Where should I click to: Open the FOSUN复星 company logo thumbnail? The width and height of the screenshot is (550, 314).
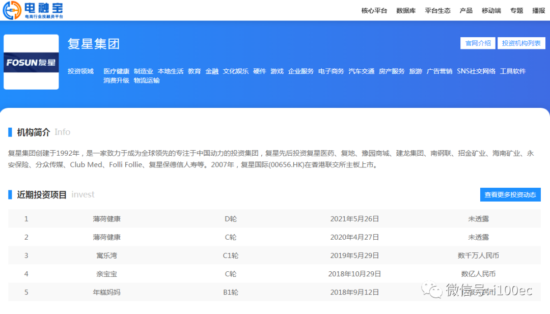tap(31, 62)
